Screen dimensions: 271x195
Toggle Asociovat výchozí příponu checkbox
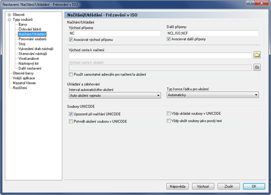click(71, 39)
